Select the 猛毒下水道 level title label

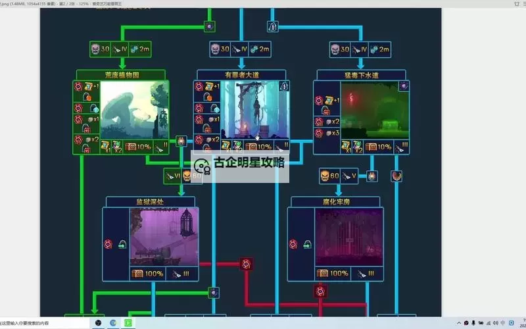356,75
